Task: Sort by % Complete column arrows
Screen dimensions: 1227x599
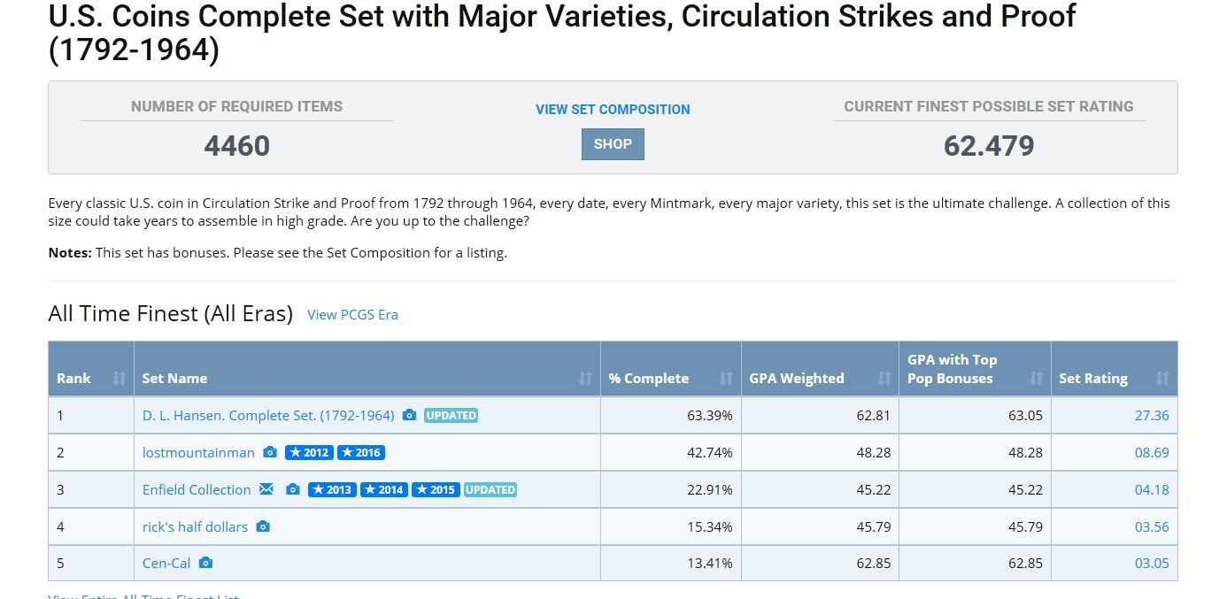Action: point(726,378)
